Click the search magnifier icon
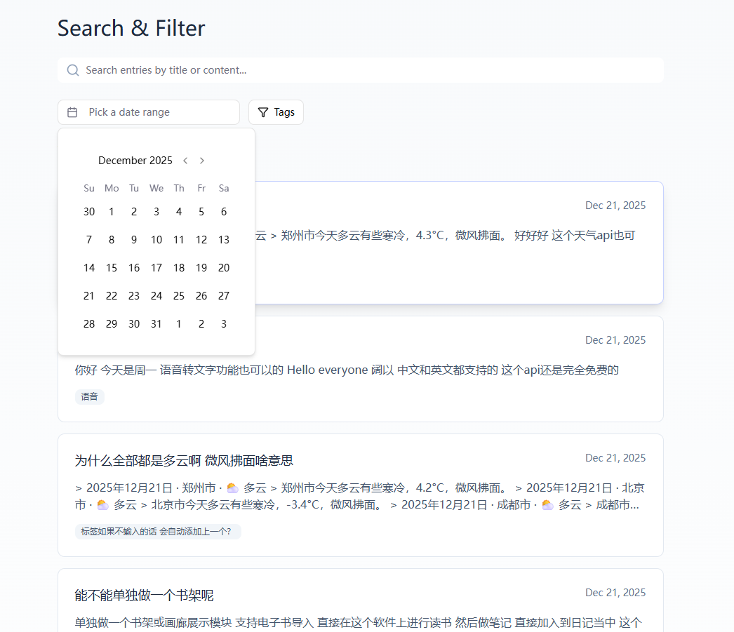Screen dimensions: 734x632 tap(73, 70)
